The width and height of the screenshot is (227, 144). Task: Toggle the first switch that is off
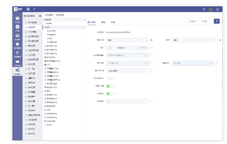tap(109, 78)
